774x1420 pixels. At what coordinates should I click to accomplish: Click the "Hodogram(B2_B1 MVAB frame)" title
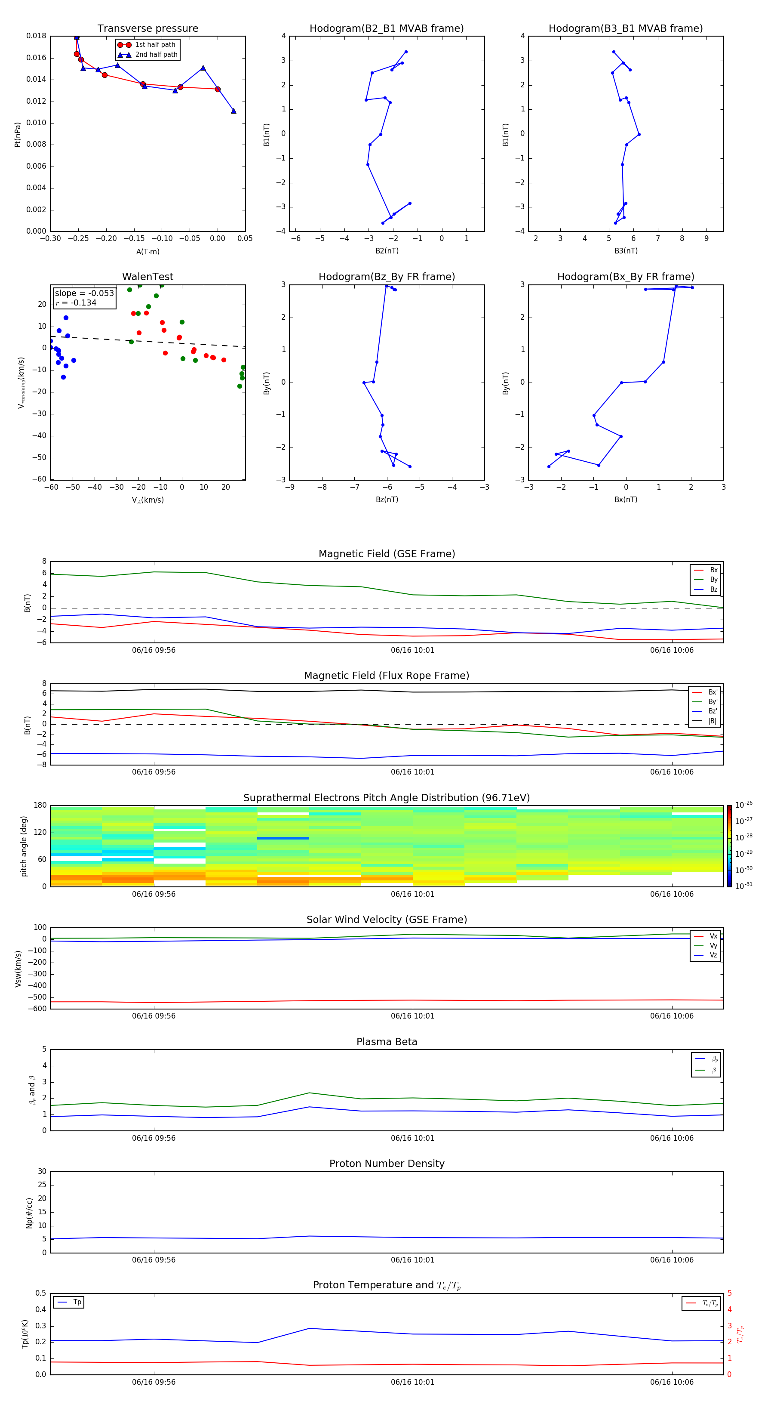pyautogui.click(x=386, y=29)
